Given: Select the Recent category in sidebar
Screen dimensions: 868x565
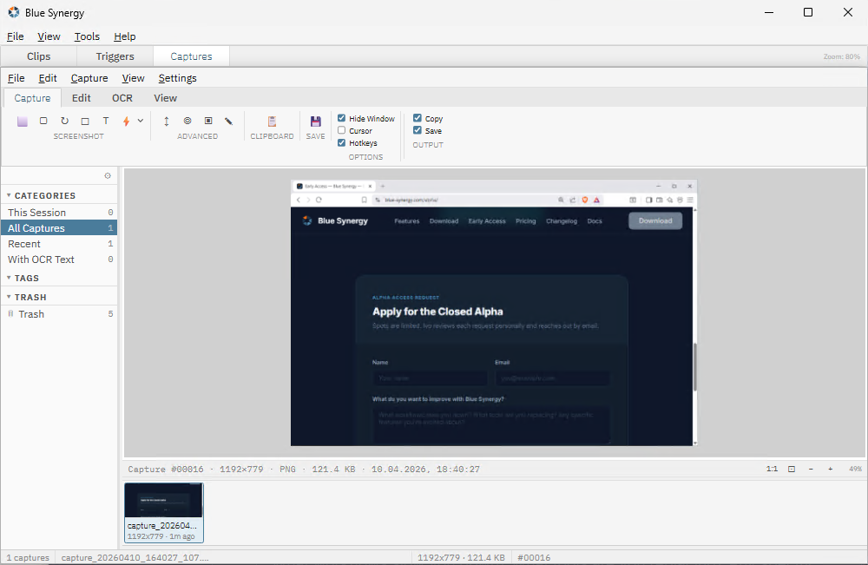Looking at the screenshot, I should click(26, 244).
